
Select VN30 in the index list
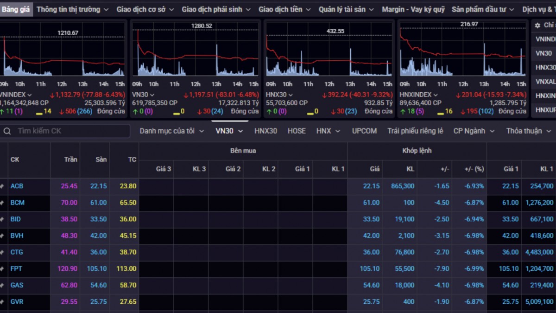click(x=543, y=53)
